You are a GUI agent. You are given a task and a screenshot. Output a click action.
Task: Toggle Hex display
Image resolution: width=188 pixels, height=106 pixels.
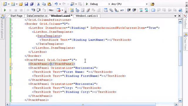point(51,10)
